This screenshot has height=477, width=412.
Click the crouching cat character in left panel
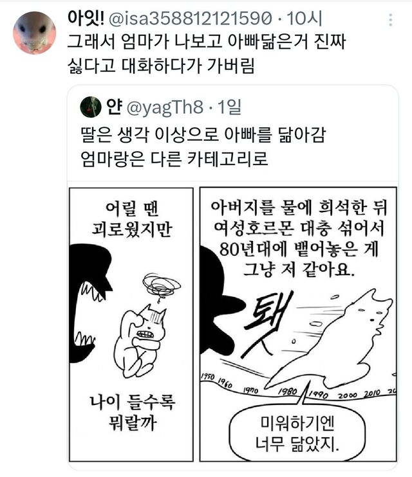click(140, 341)
